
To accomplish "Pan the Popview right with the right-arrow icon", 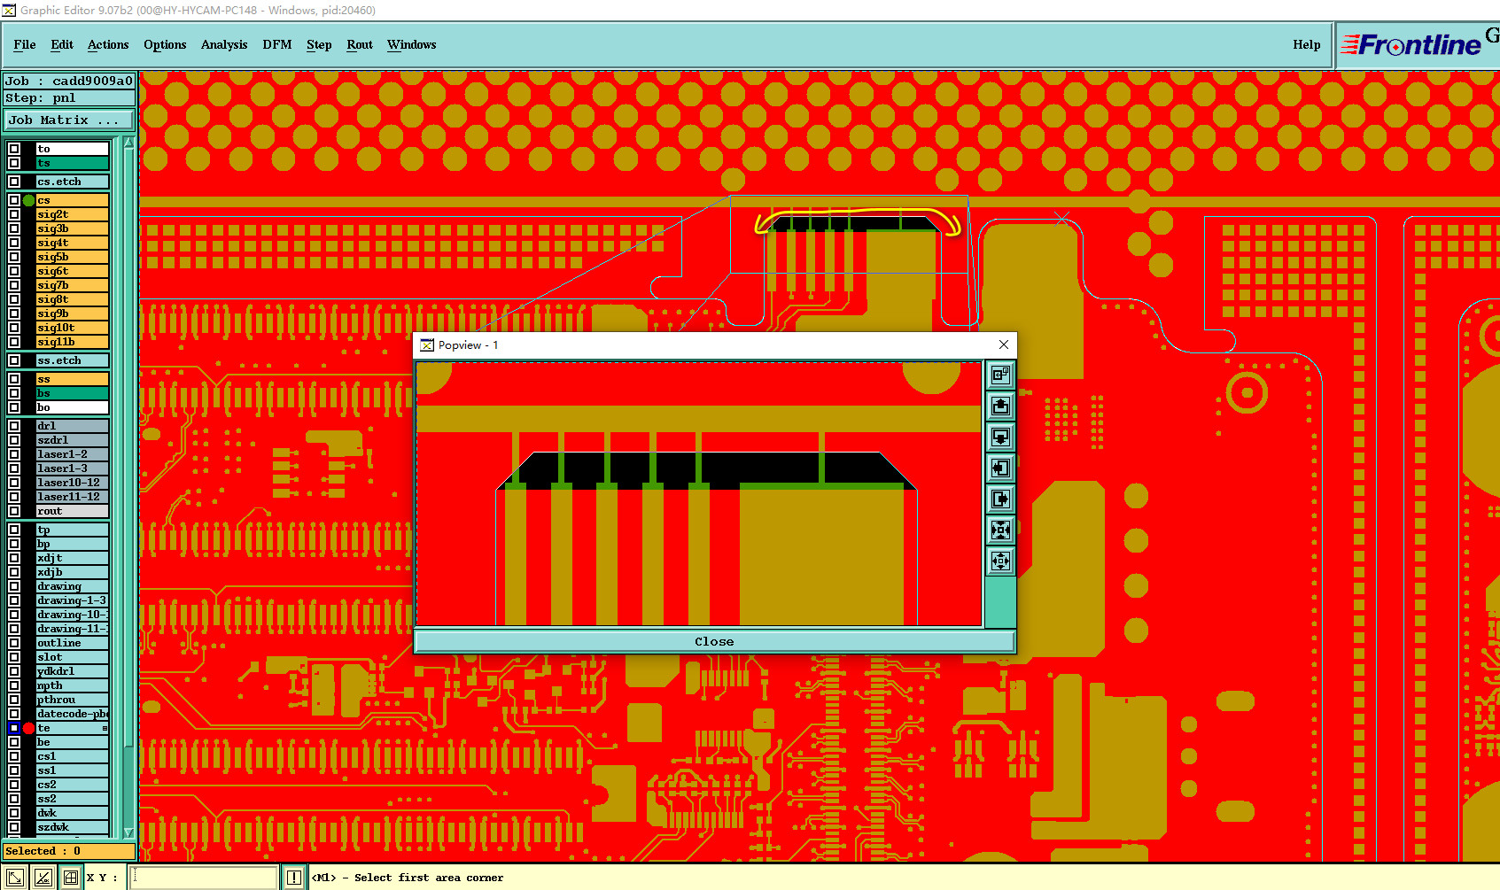I will point(1000,499).
